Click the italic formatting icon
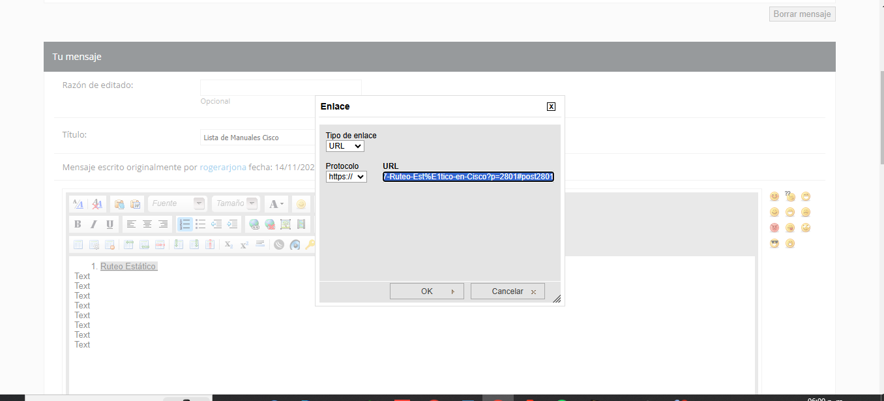This screenshot has height=401, width=884. [94, 224]
